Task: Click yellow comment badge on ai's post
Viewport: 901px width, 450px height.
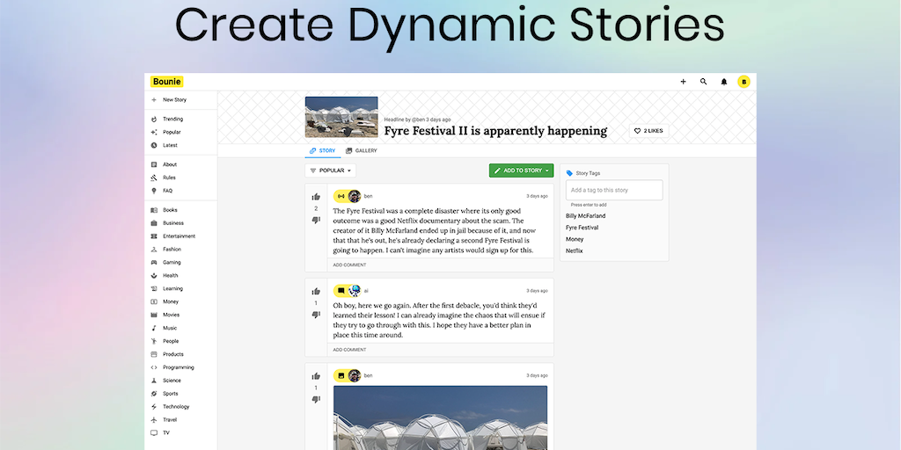Action: (x=341, y=291)
